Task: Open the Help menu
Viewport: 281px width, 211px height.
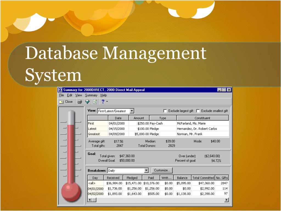Action: click(103, 95)
